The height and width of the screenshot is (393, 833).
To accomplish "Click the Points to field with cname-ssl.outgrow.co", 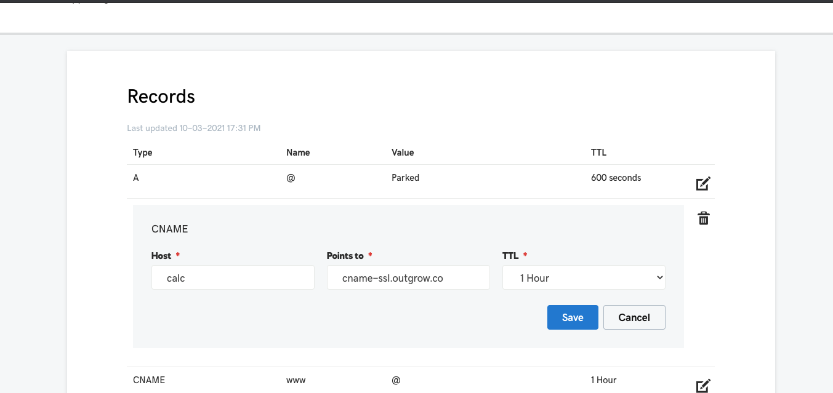I will 408,277.
